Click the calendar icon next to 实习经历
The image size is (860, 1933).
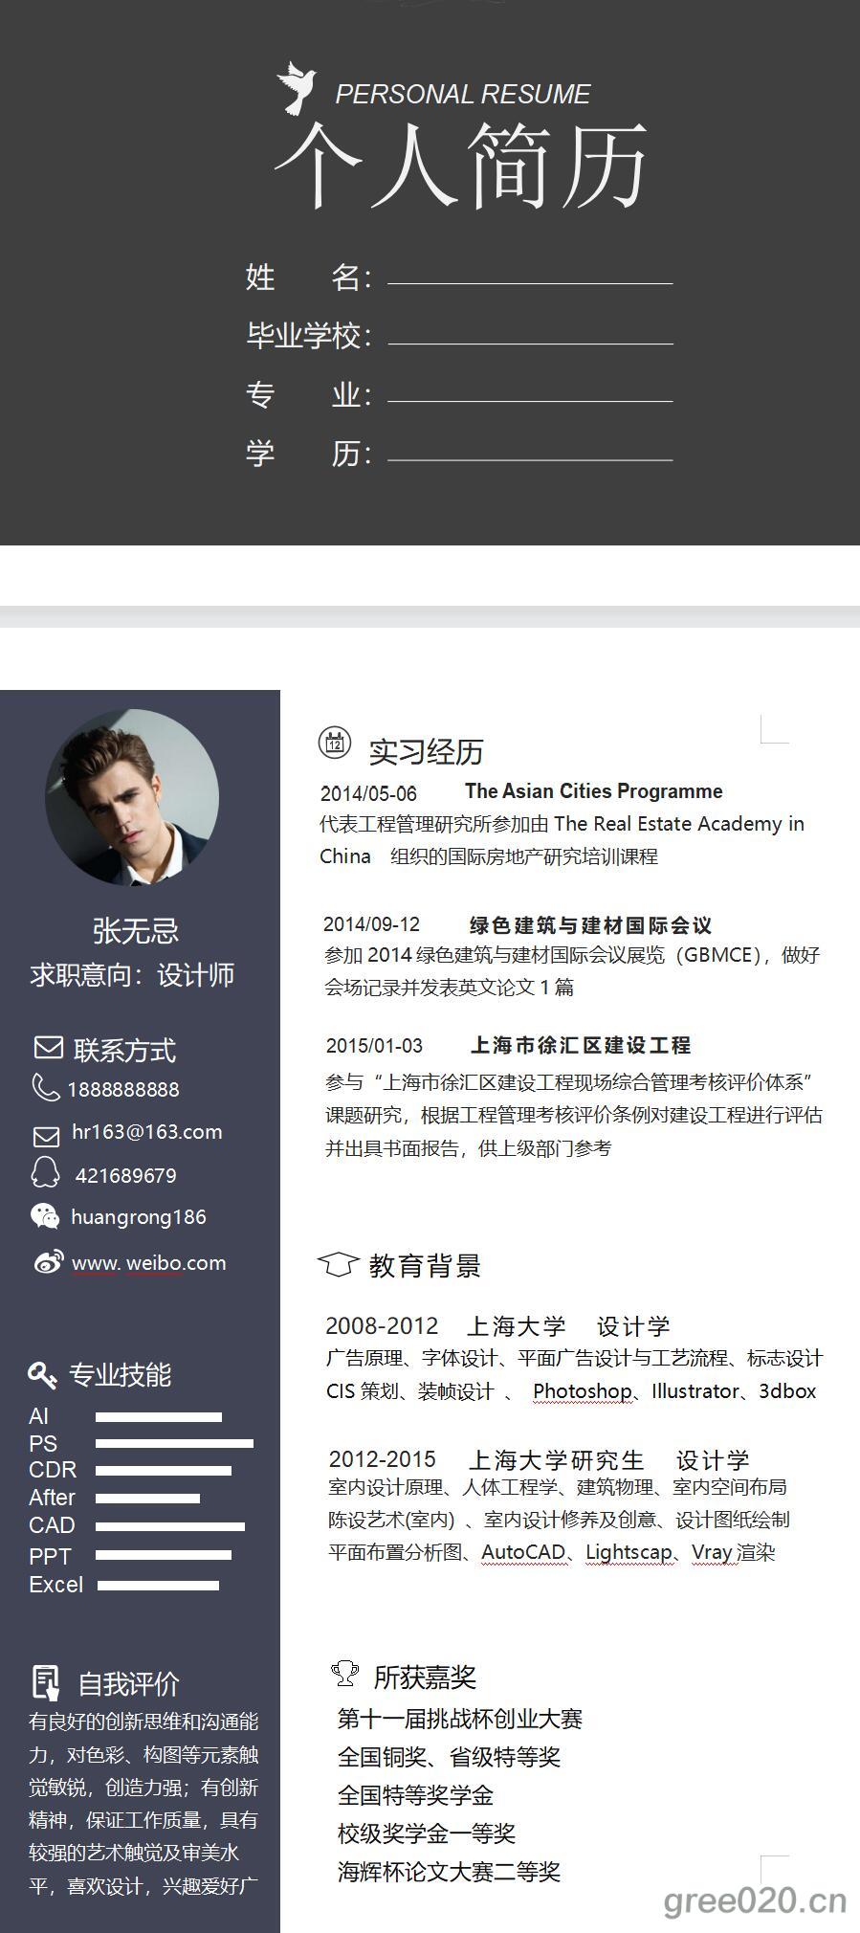(x=335, y=743)
